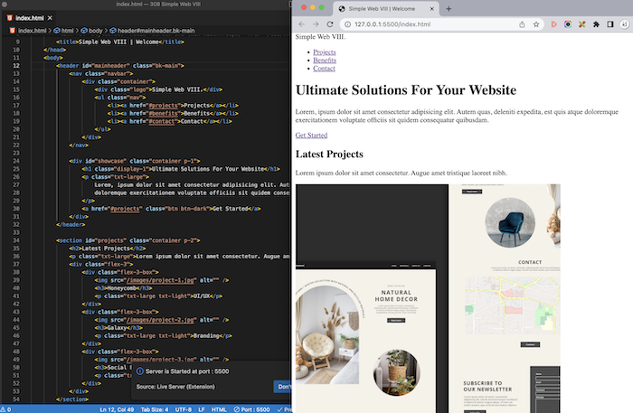Viewport: 633px width, 413px height.
Task: Close the Simple Web VIII browser tab
Action: point(431,9)
